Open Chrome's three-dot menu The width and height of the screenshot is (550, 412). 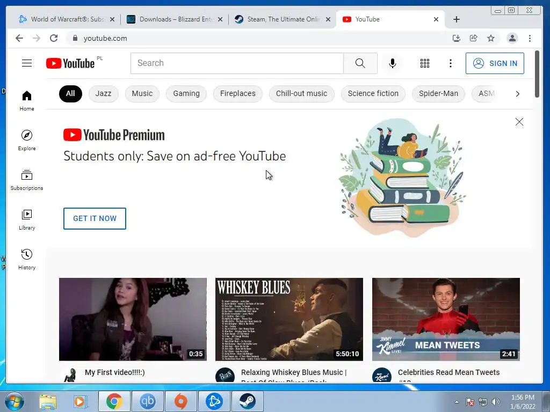[530, 38]
